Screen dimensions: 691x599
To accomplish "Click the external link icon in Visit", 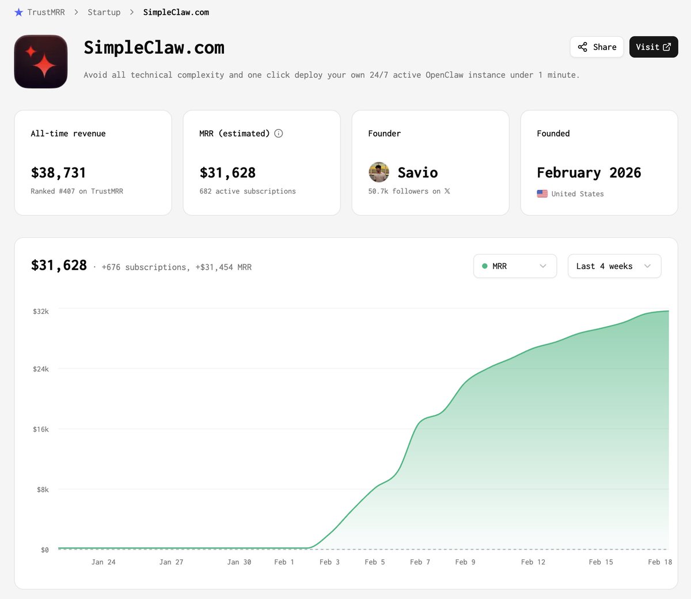I will (x=667, y=47).
